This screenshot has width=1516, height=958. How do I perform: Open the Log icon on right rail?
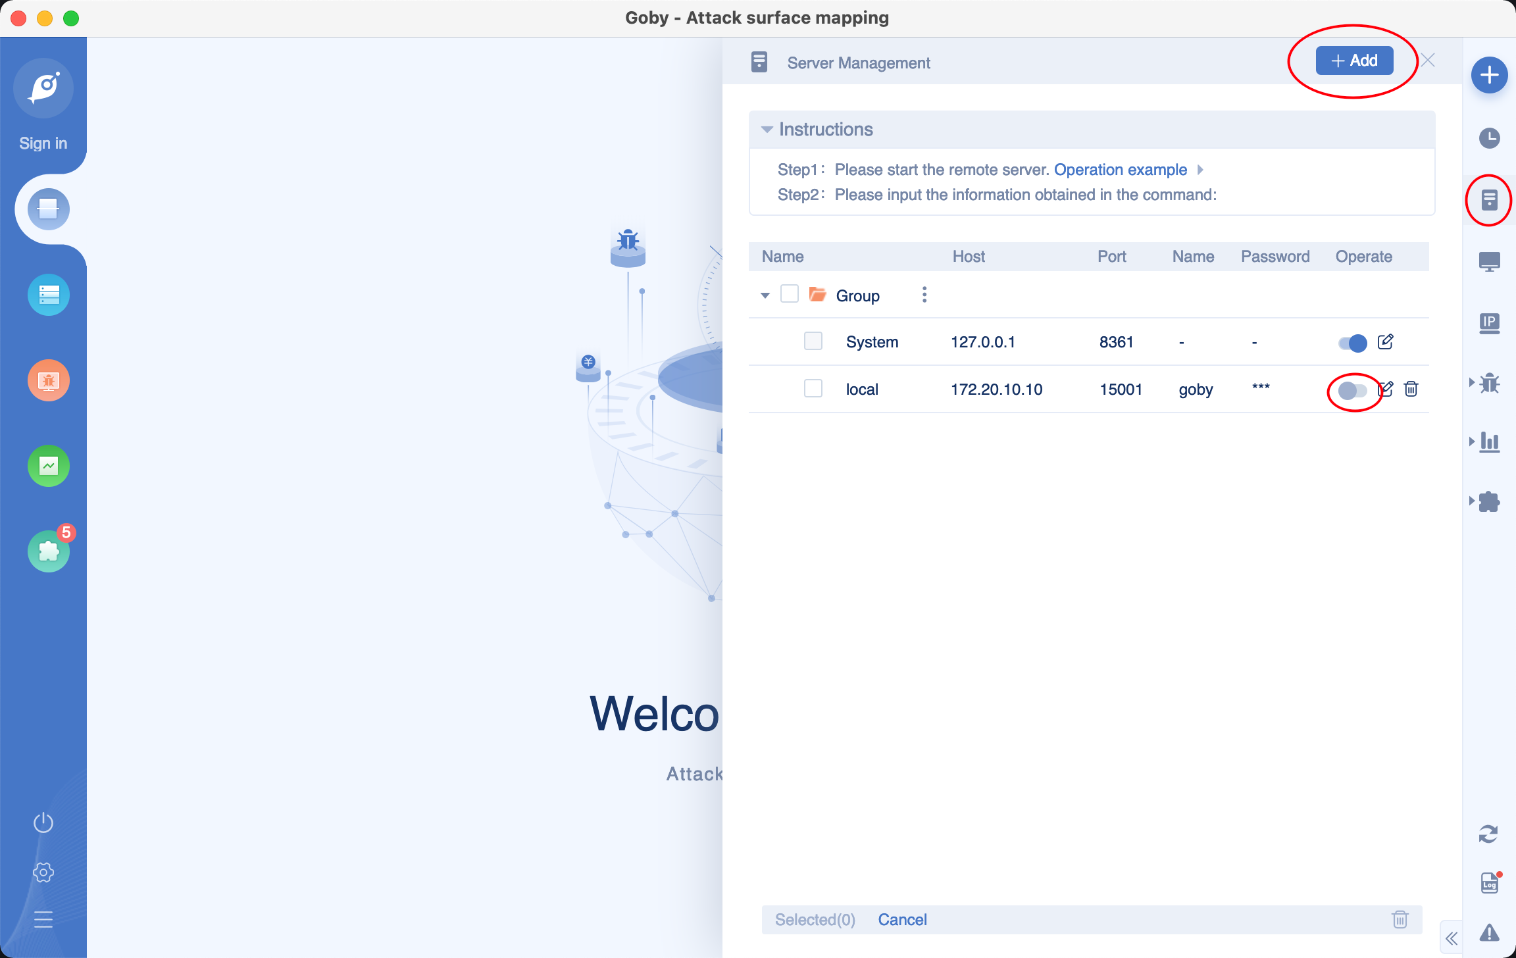(1490, 884)
